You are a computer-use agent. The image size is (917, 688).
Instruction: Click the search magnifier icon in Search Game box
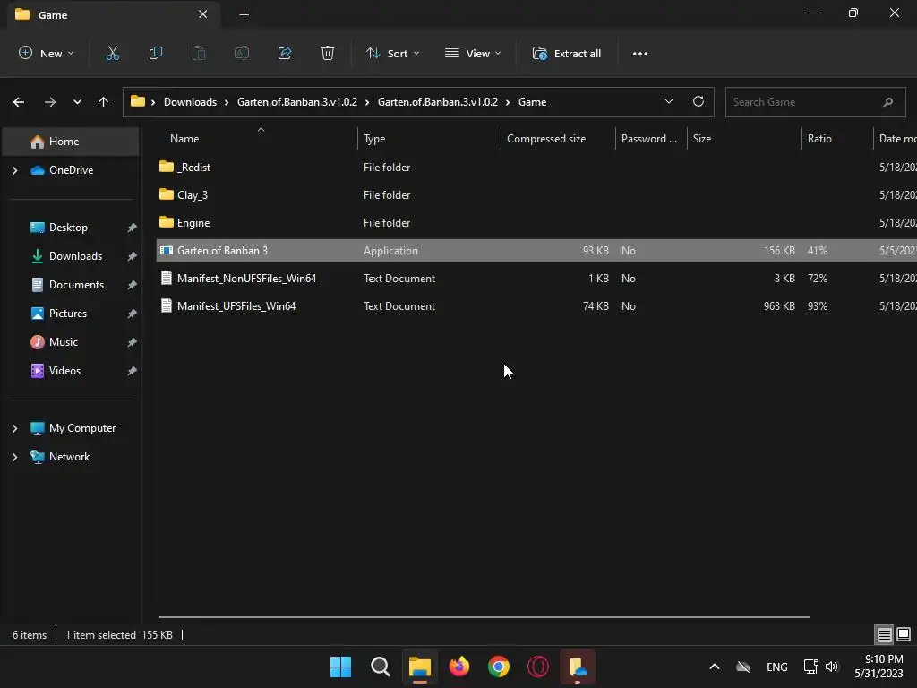(x=887, y=102)
